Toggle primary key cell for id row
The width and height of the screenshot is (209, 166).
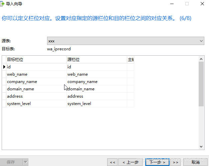pyautogui.click(x=131, y=67)
